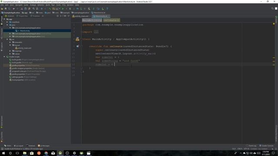Click the Windows Start button
This screenshot has height=156, width=278.
(x=3, y=153)
